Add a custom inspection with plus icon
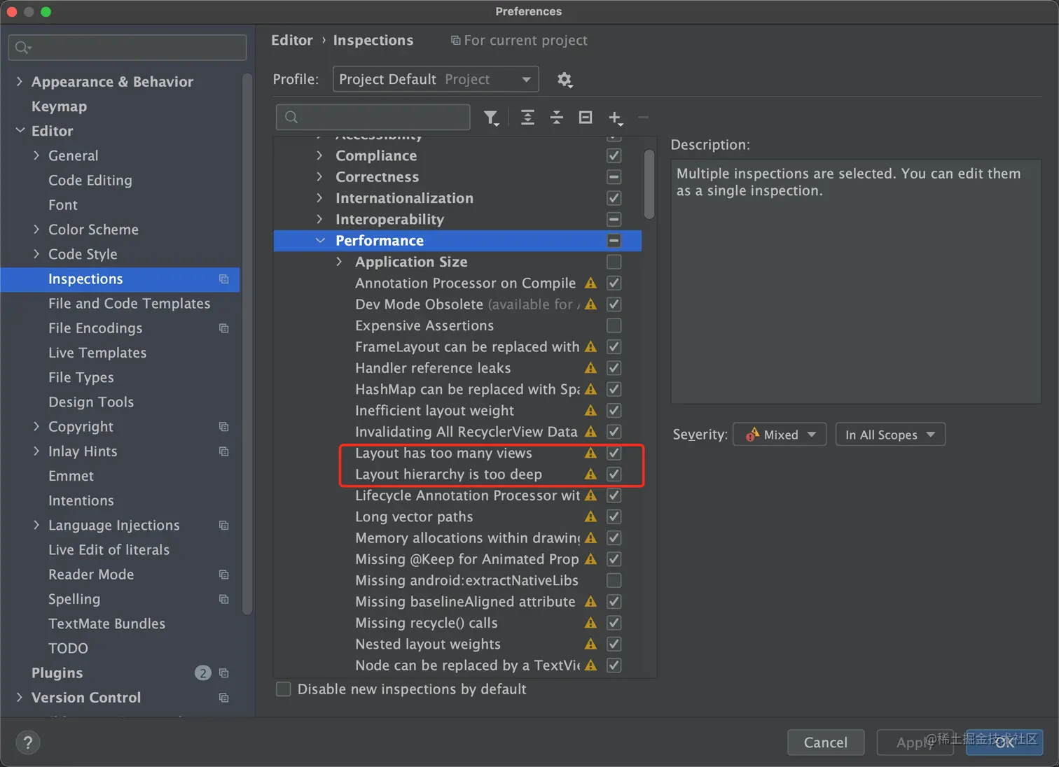1059x767 pixels. (x=615, y=118)
